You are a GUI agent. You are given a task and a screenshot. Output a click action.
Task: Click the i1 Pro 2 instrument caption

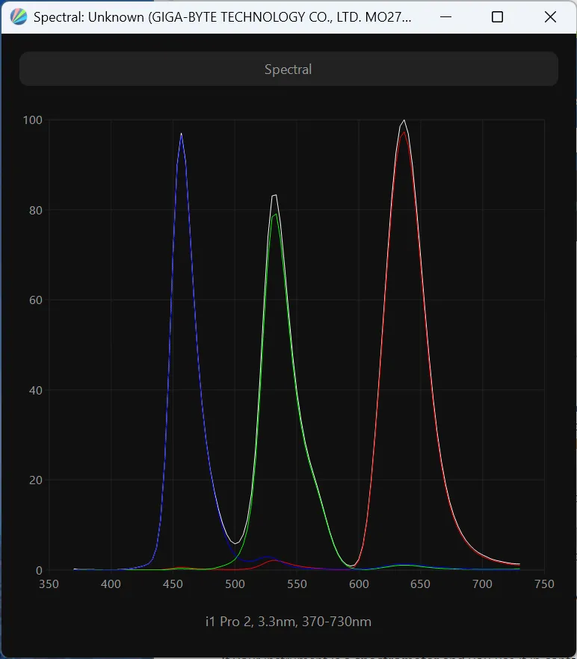288,622
